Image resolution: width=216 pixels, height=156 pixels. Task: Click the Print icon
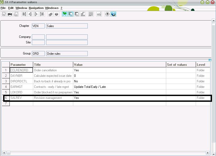tap(10, 14)
